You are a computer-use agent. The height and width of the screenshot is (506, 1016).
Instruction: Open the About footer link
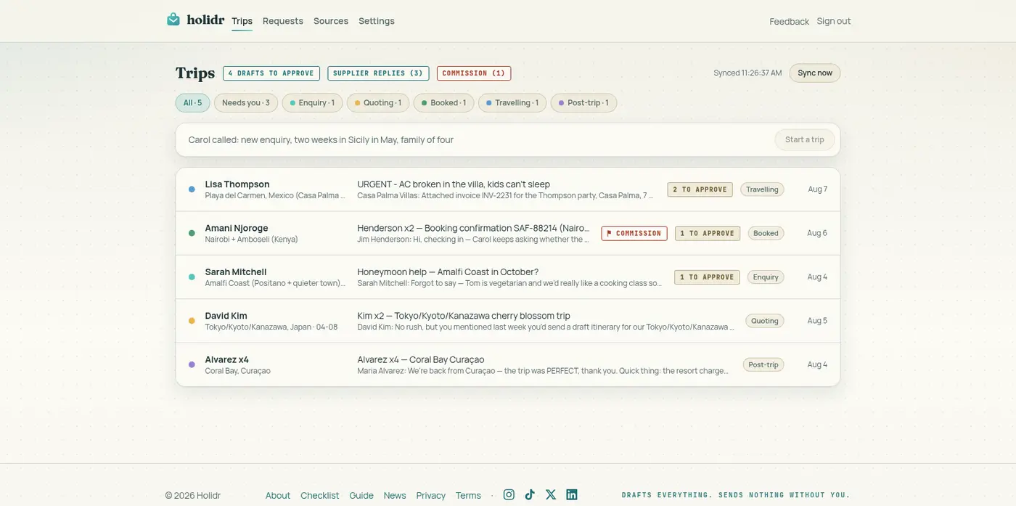pos(278,495)
